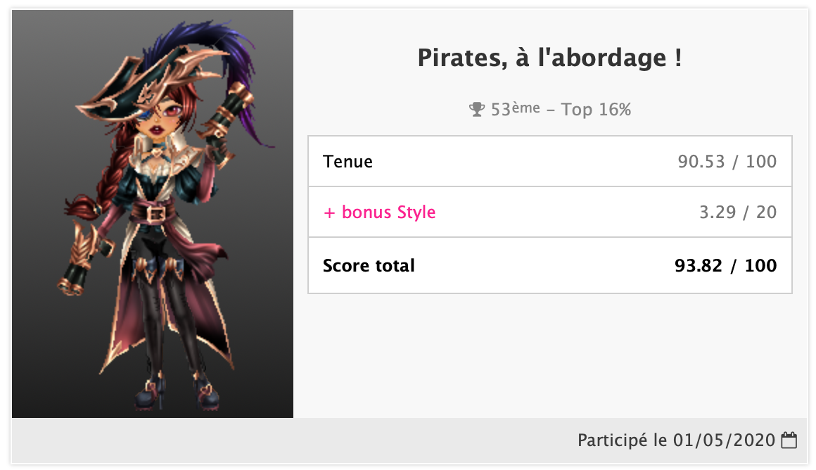Click the trophy icon beside the ranking
816x470 pixels.
coord(477,110)
